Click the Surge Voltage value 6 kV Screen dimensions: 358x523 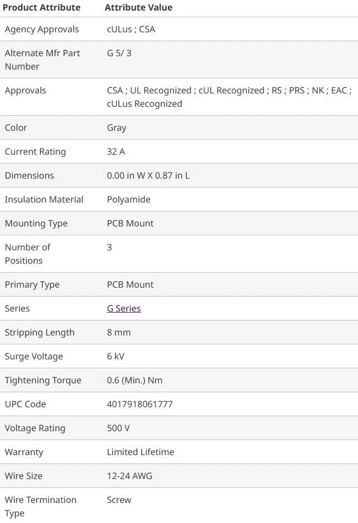tap(116, 356)
